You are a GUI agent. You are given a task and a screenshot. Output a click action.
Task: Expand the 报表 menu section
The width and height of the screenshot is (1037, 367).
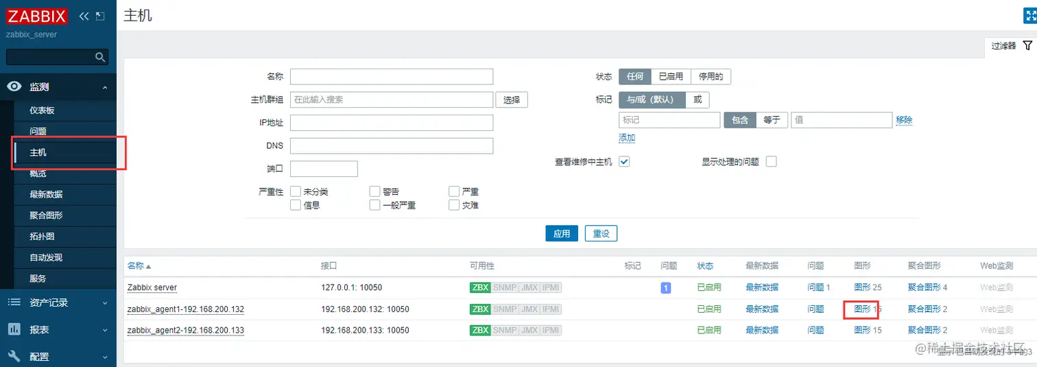[x=105, y=330]
